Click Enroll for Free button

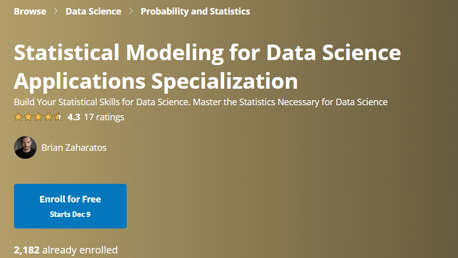click(70, 206)
